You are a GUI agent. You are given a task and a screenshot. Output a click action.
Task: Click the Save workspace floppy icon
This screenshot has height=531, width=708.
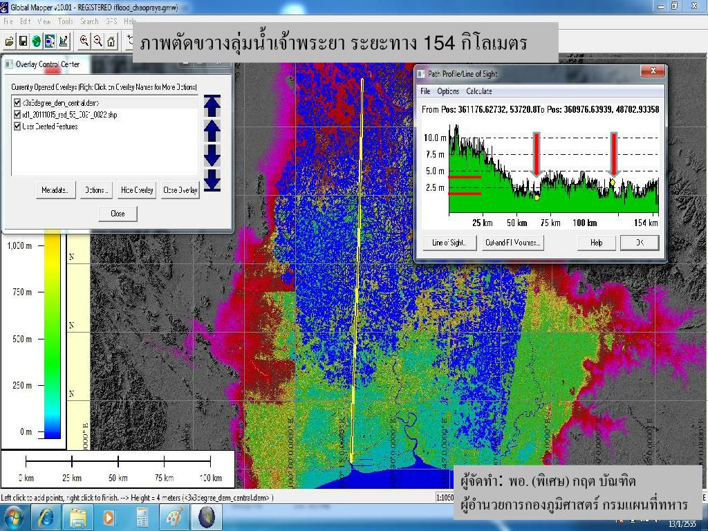coord(23,41)
